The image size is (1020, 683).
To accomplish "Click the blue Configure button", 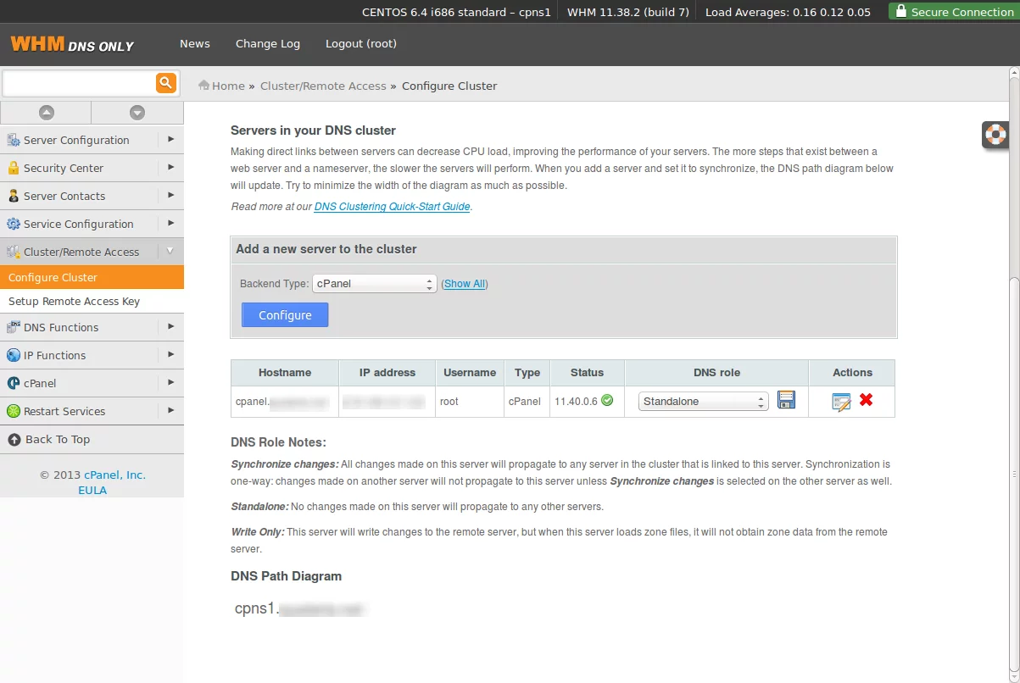I will tap(285, 315).
